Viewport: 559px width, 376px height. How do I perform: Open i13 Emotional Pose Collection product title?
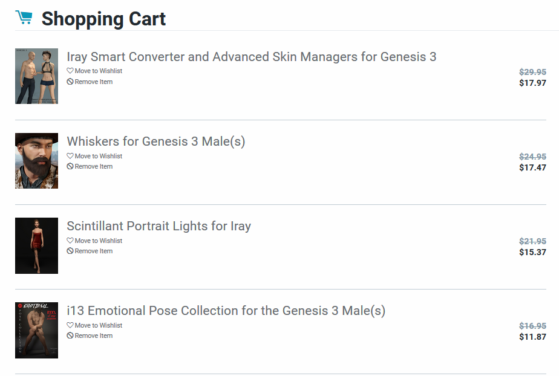226,311
